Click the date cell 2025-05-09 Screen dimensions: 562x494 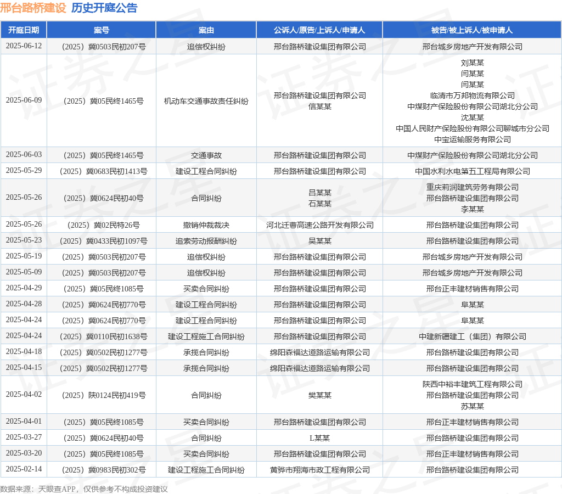coord(24,272)
